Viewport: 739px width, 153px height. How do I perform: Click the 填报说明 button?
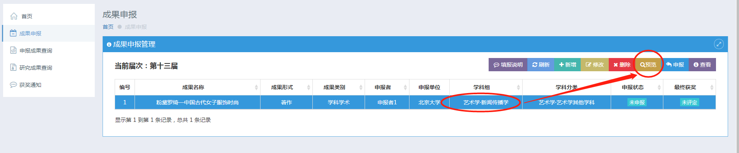coord(508,65)
